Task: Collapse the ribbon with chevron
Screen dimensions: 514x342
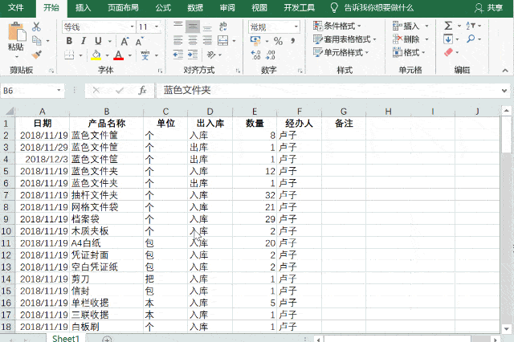Action: click(x=505, y=71)
